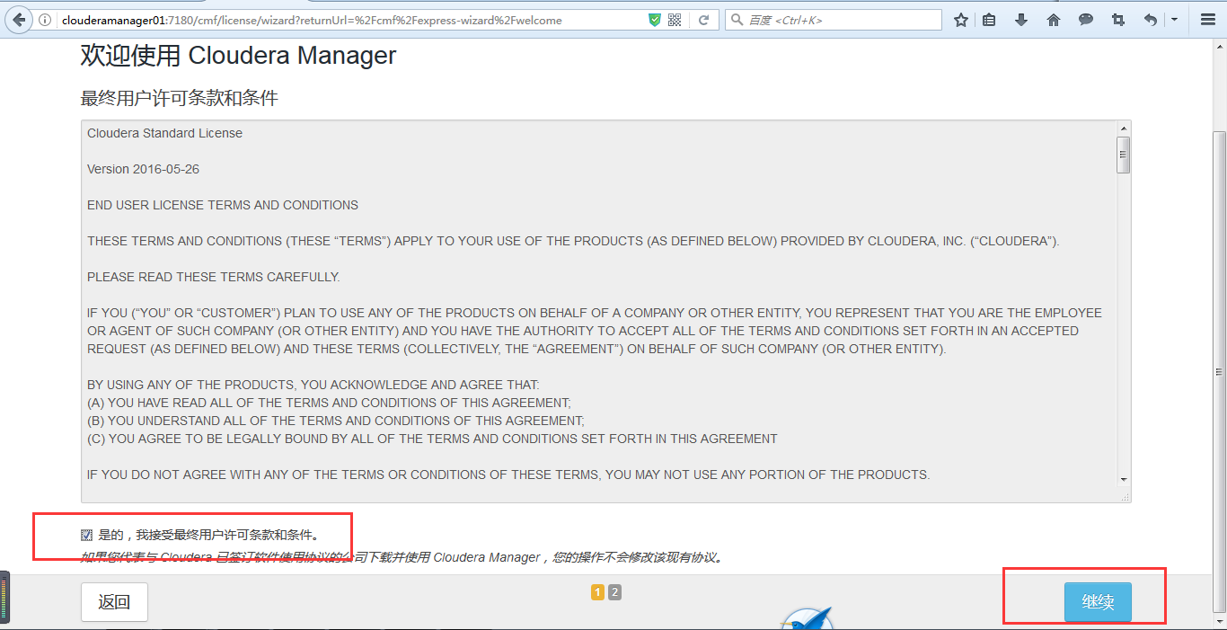1227x630 pixels.
Task: Click the page vertical scrollbar thumb
Action: pyautogui.click(x=1220, y=371)
